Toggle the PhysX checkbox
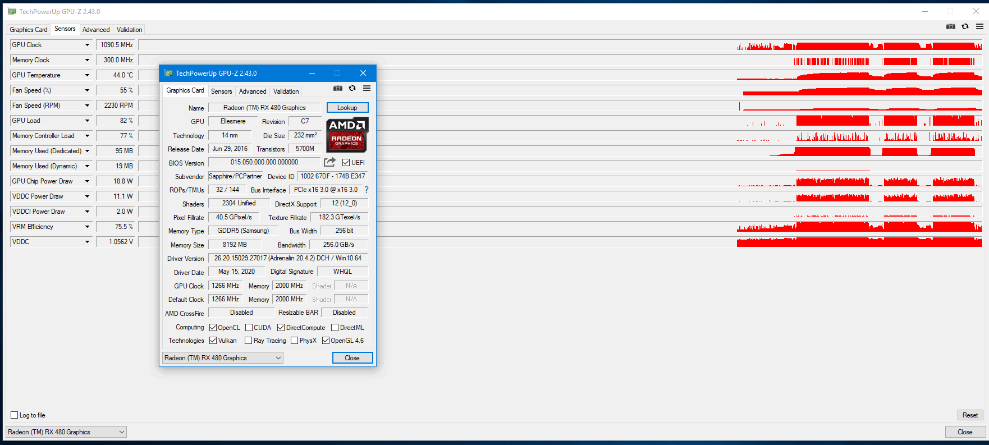This screenshot has width=989, height=445. click(x=294, y=341)
